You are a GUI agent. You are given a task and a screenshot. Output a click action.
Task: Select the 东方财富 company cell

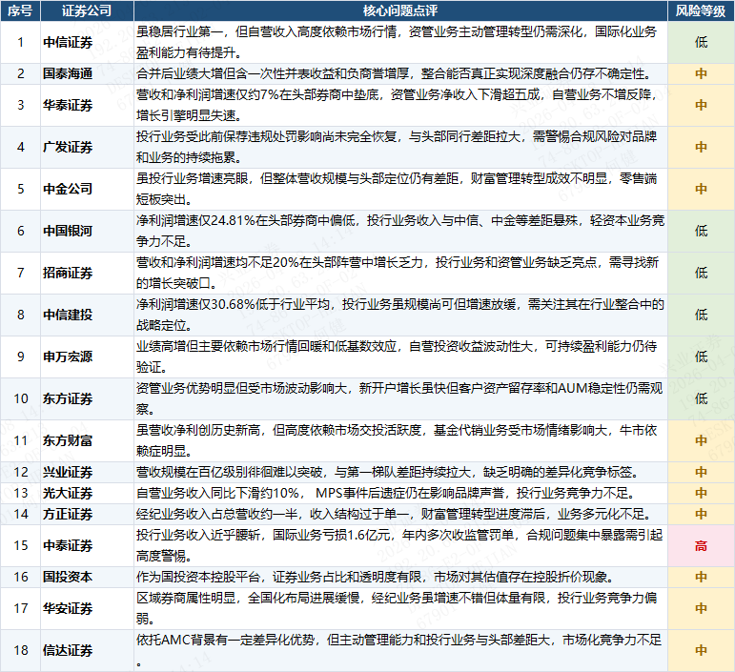point(87,440)
